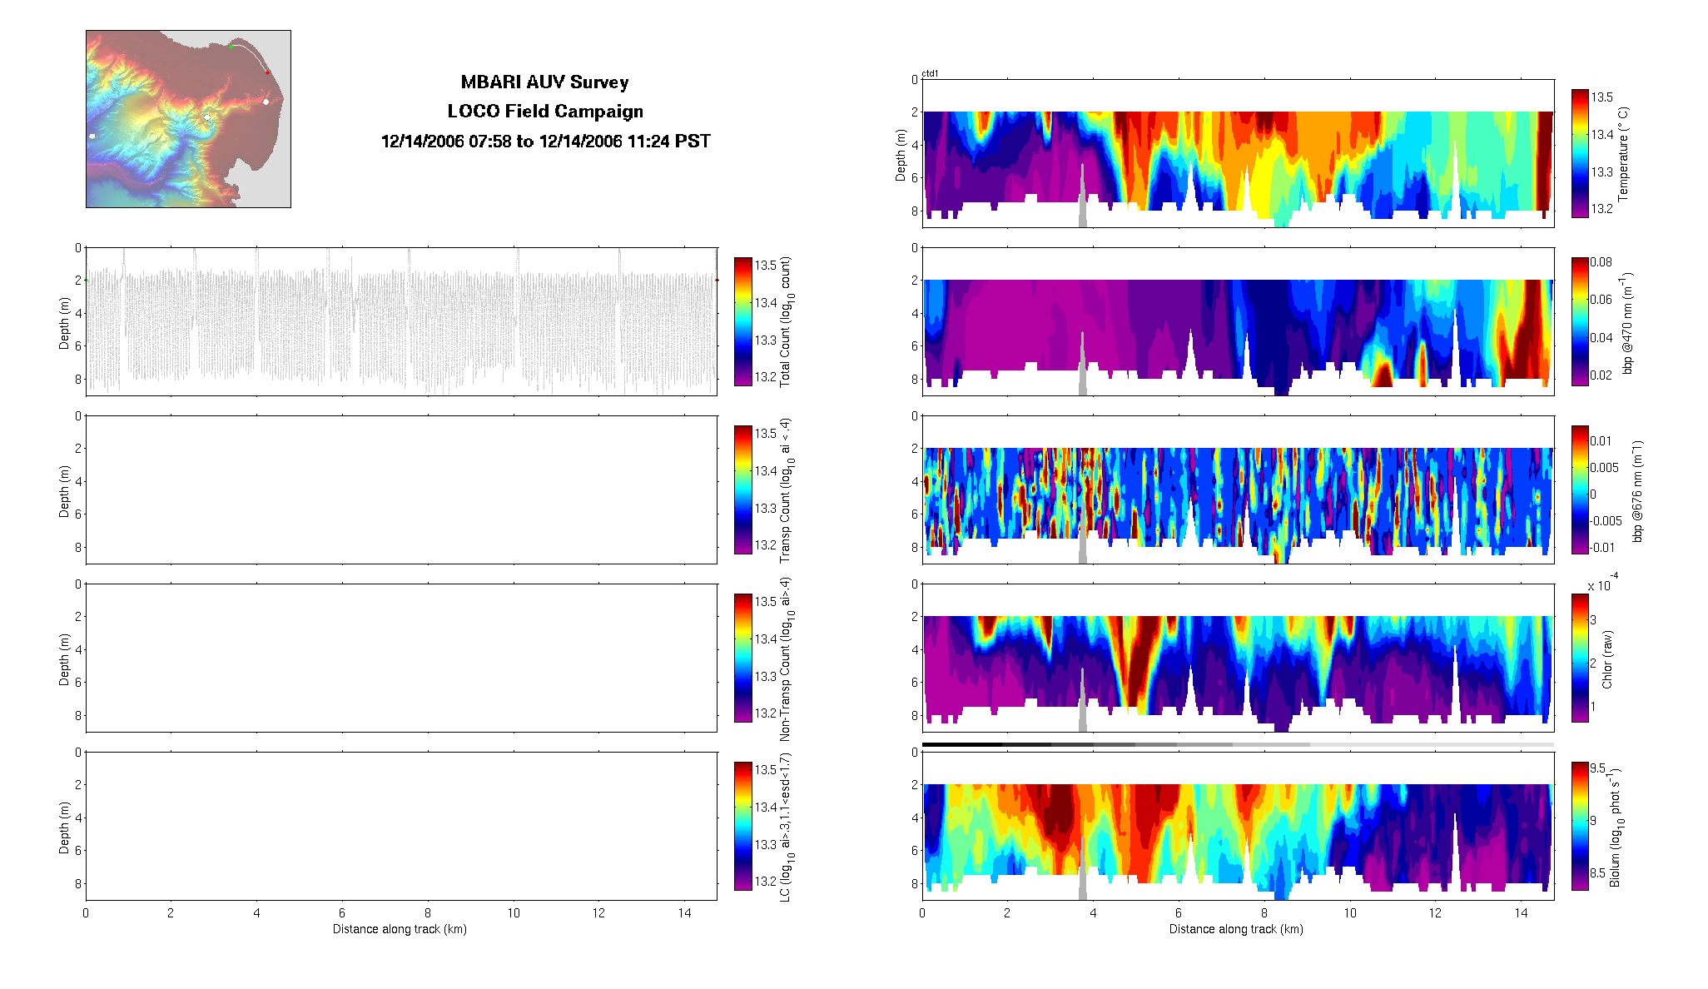The width and height of the screenshot is (1708, 989).
Task: Click the LOCO Field Campaign heading
Action: [x=544, y=112]
